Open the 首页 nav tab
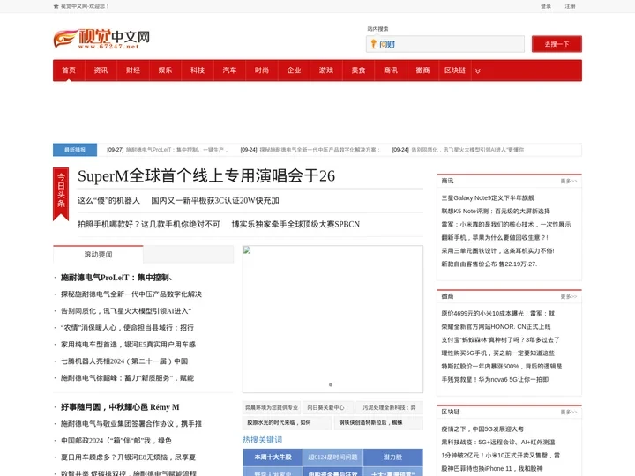Screen dimensions: 635x476 click(69, 71)
